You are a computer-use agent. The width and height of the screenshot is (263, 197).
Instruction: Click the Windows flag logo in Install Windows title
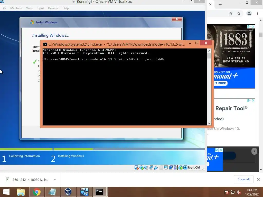click(32, 22)
